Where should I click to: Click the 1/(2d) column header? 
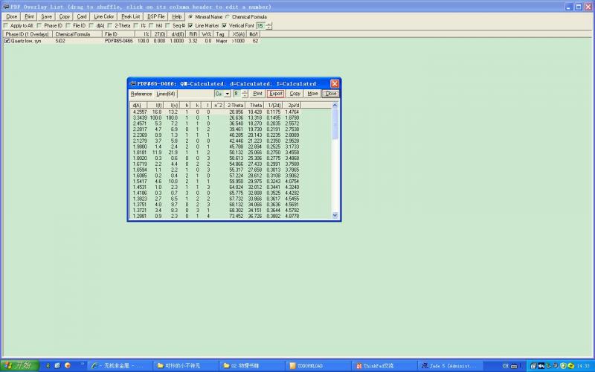(273, 106)
